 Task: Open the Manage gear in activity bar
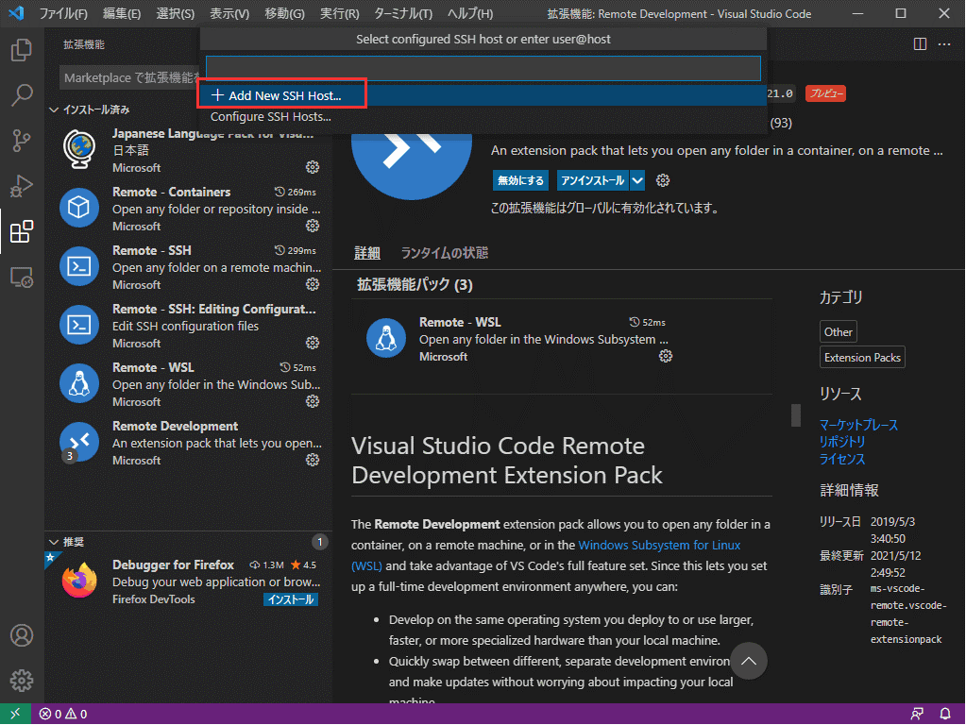[22, 681]
